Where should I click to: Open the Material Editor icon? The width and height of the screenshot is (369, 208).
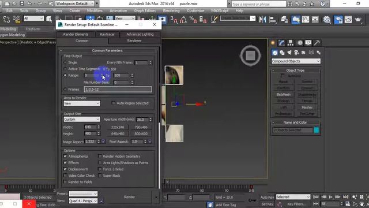pyautogui.click(x=327, y=20)
